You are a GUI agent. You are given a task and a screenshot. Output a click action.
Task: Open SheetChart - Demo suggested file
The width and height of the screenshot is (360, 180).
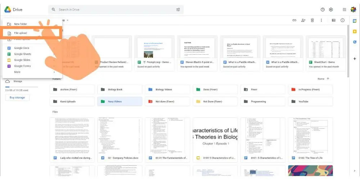(326, 53)
